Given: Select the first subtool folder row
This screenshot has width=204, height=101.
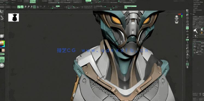Looking at the screenshot, I should point(199,43).
